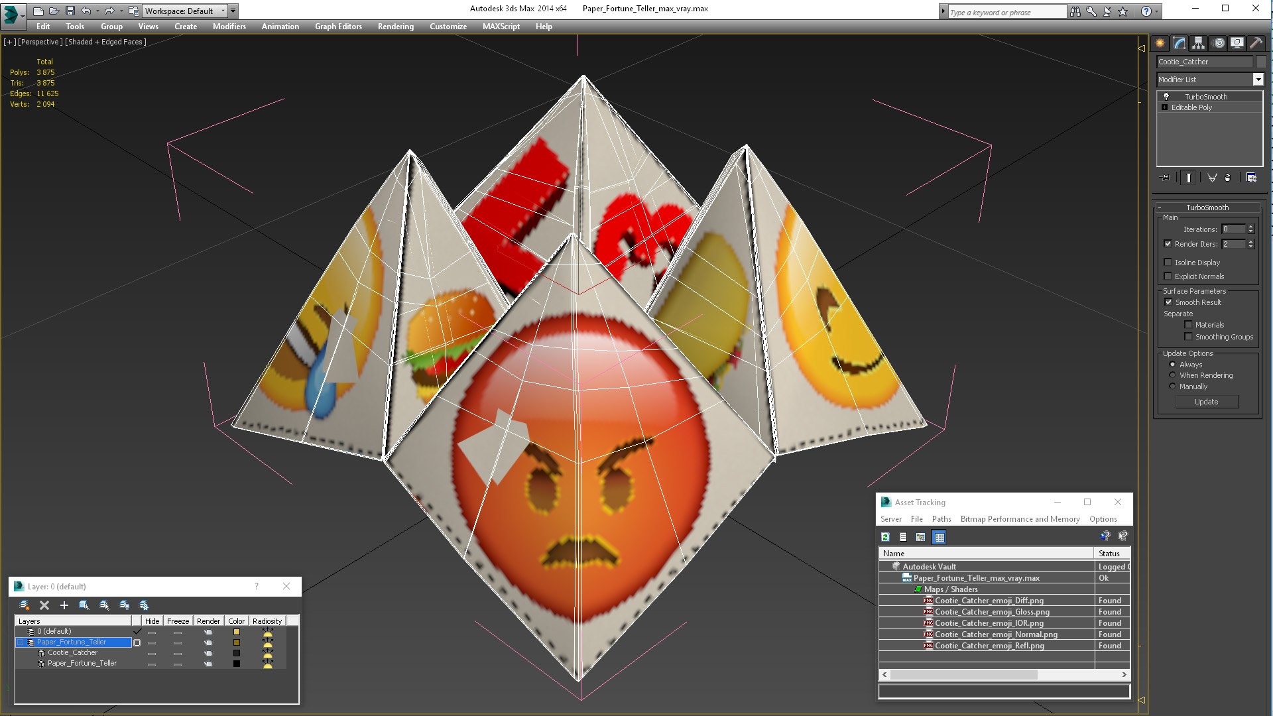Click the 0 (default) layer color swatch
This screenshot has height=716, width=1273.
[x=237, y=632]
